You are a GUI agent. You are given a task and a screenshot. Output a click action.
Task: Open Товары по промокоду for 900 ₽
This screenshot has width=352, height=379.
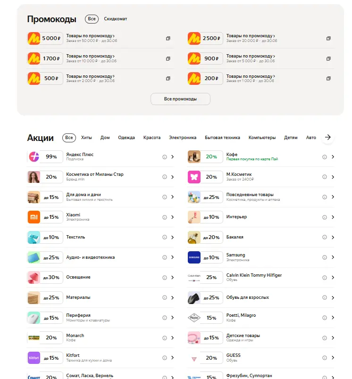point(251,56)
